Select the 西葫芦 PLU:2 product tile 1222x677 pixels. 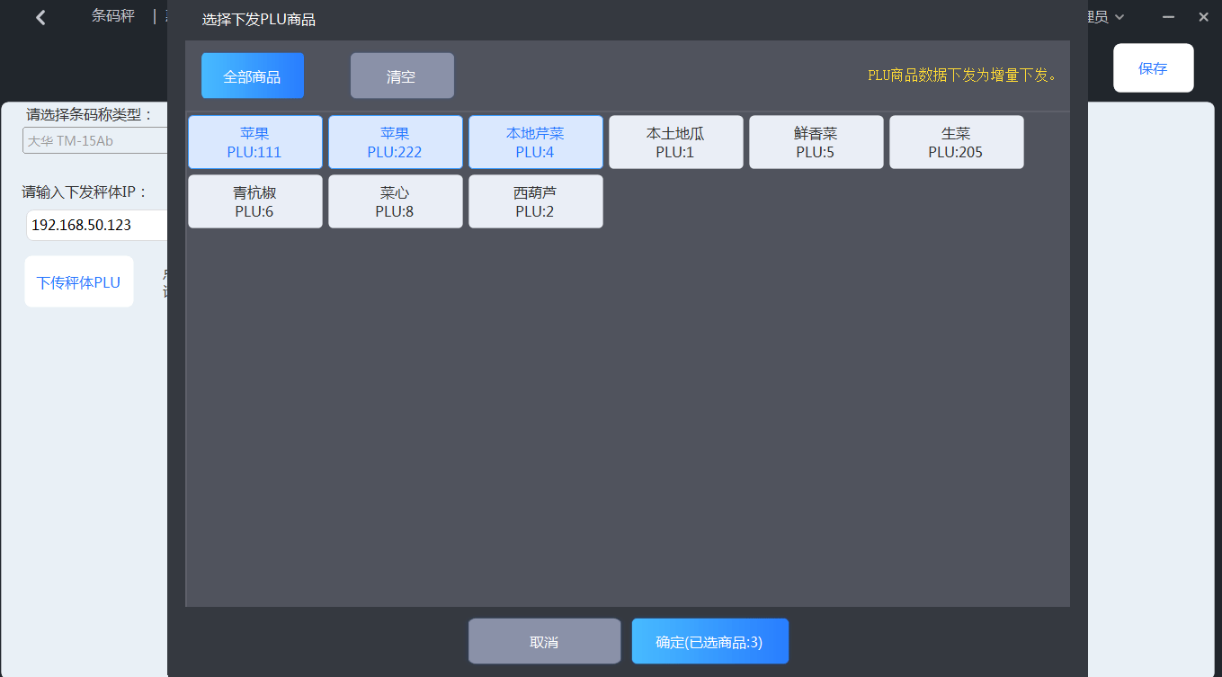tap(536, 201)
